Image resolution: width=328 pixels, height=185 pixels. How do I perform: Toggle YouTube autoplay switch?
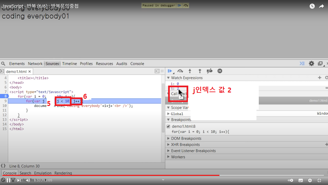click(290, 180)
